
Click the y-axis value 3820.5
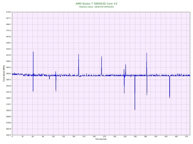(x=9, y=73)
